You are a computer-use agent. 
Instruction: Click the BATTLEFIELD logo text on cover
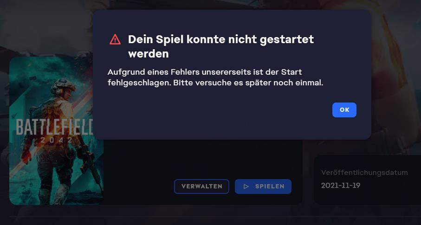(x=54, y=127)
